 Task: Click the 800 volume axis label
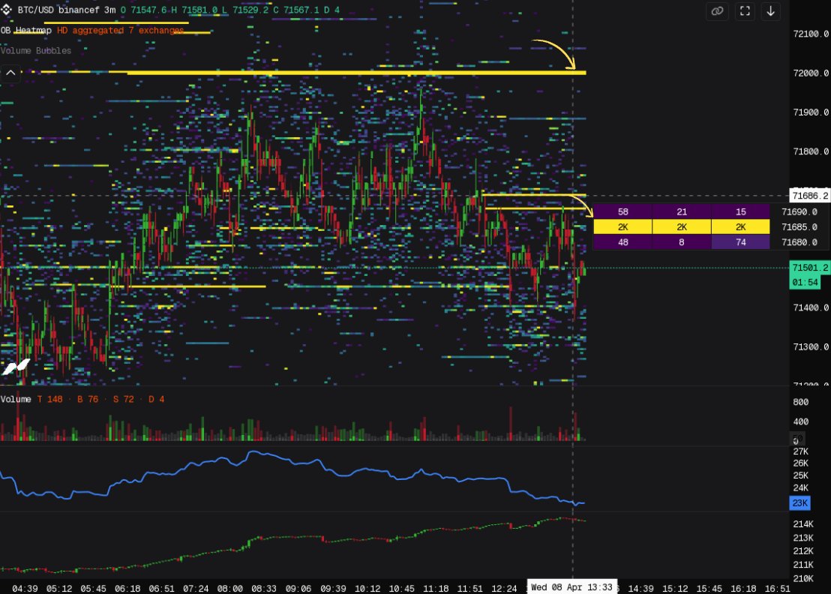(801, 402)
